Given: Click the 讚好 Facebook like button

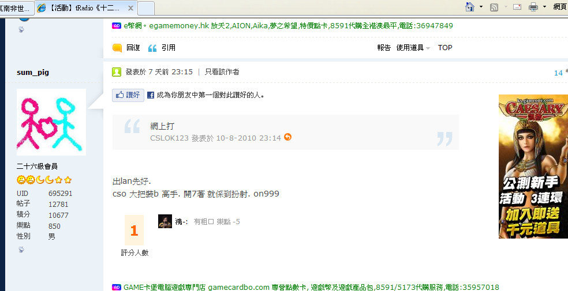Looking at the screenshot, I should (x=128, y=95).
